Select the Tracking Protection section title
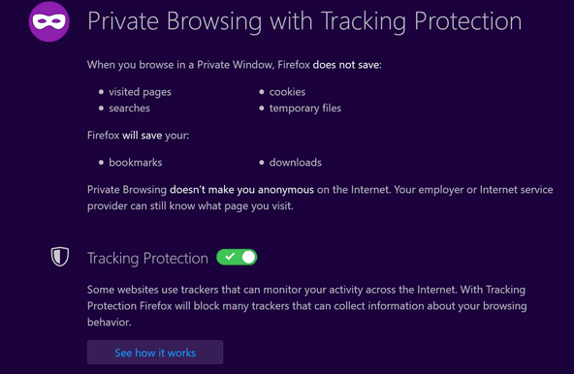Image resolution: width=574 pixels, height=374 pixels. pos(147,258)
